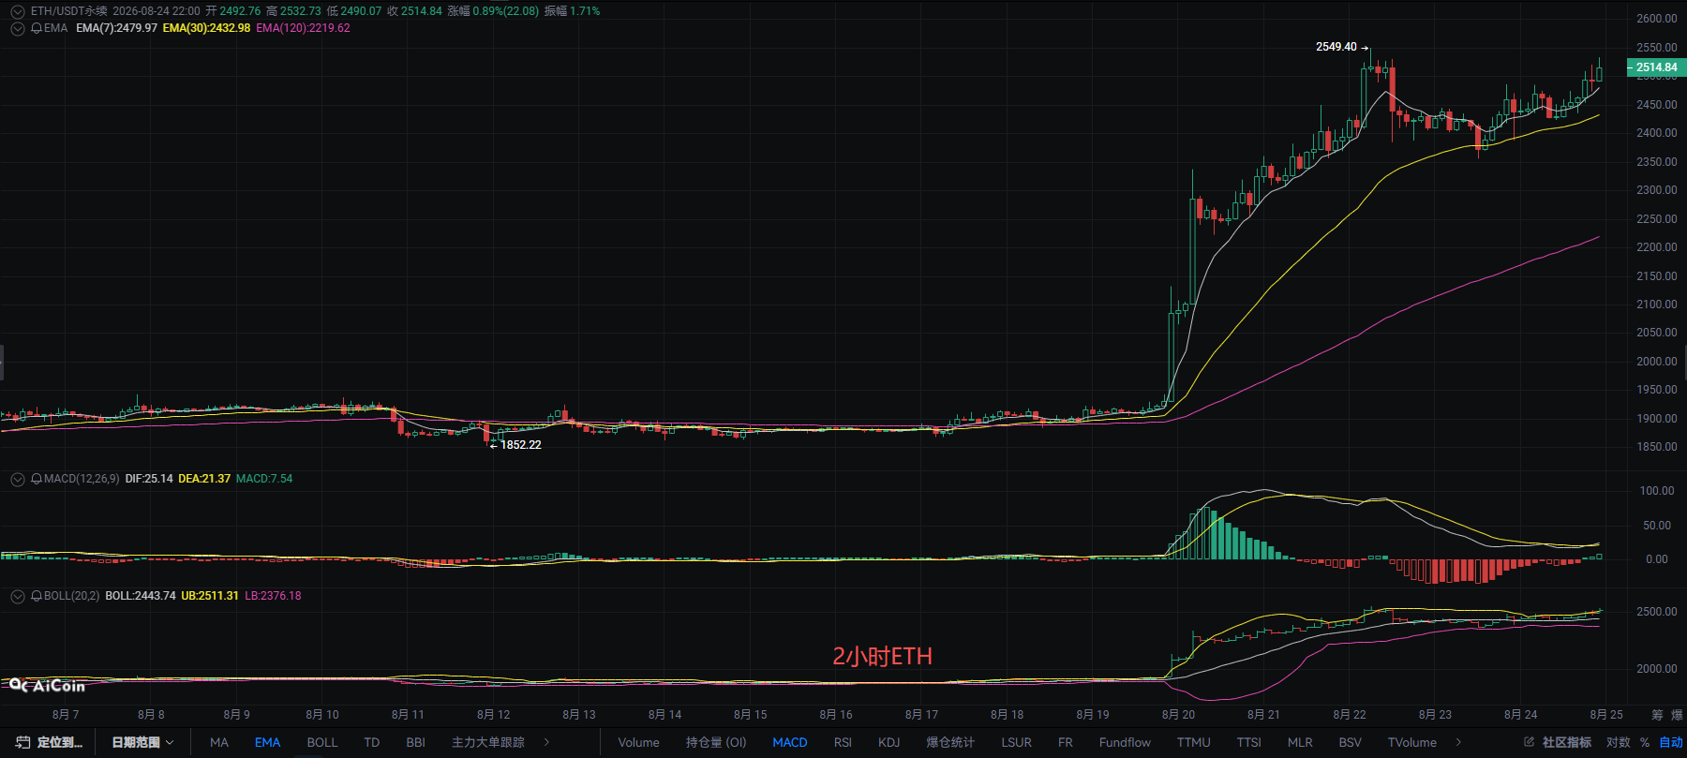The image size is (1687, 758).
Task: Select the 爆仓统计 sub-indicator
Action: [x=950, y=742]
